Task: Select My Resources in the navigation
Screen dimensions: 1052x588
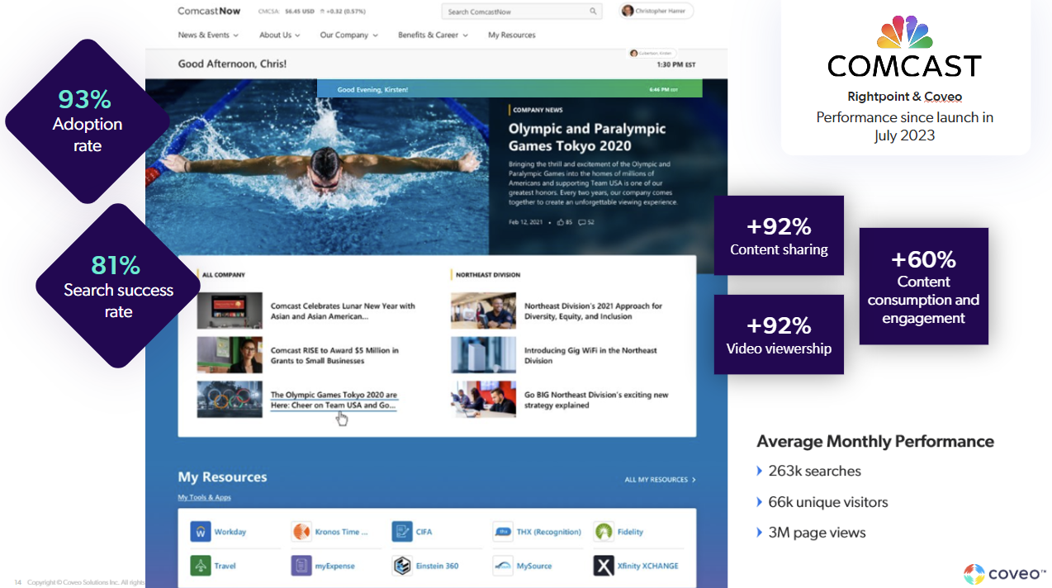Action: pos(510,36)
